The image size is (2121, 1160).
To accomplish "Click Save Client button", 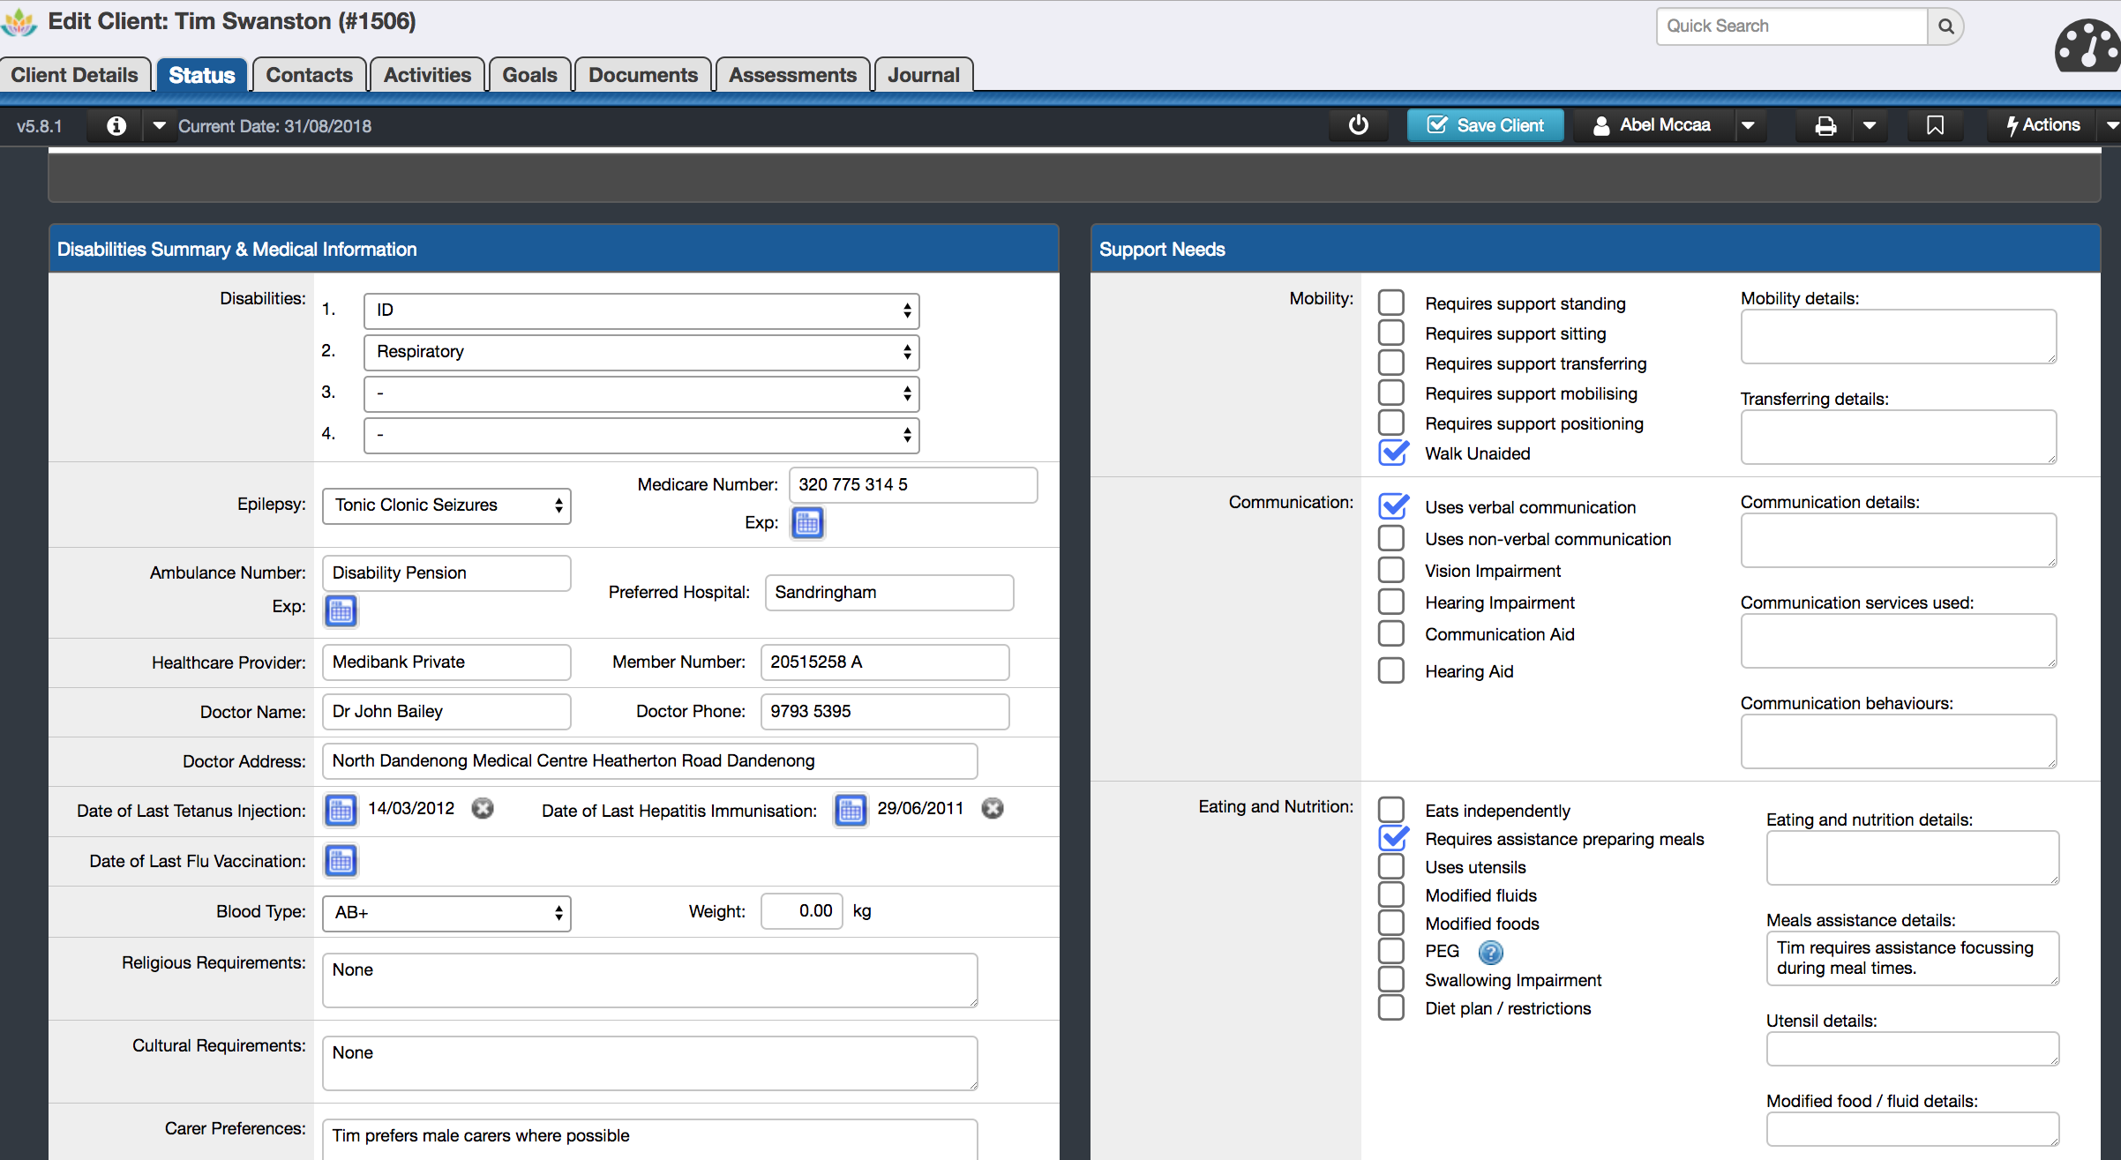I will click(1486, 125).
